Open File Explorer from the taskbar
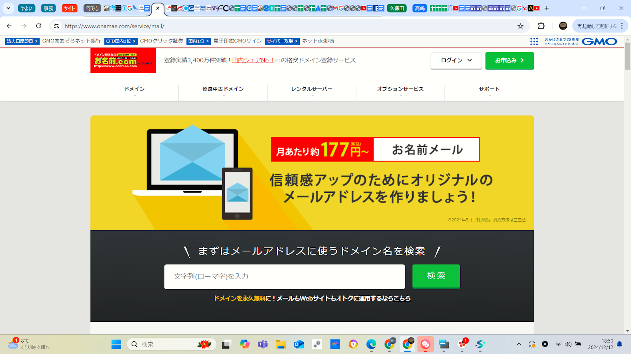This screenshot has height=354, width=631. tap(281, 345)
